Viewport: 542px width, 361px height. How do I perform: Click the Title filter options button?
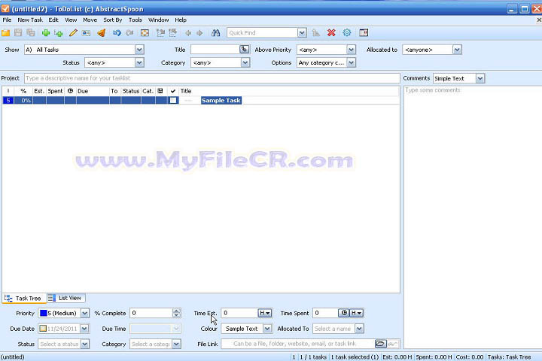coord(244,50)
